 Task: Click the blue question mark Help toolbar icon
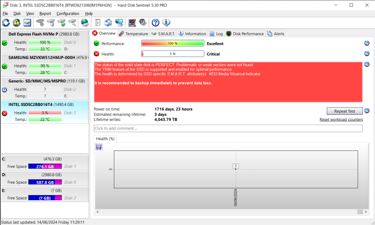click(156, 22)
